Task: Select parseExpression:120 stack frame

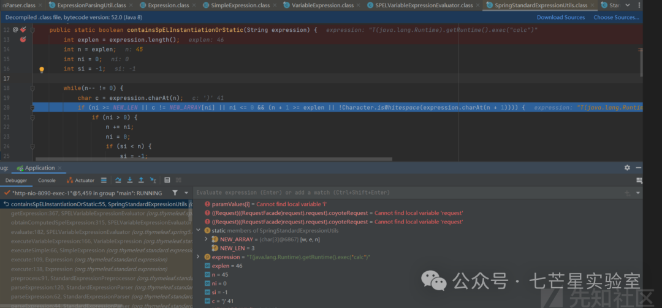Action: (x=96, y=287)
